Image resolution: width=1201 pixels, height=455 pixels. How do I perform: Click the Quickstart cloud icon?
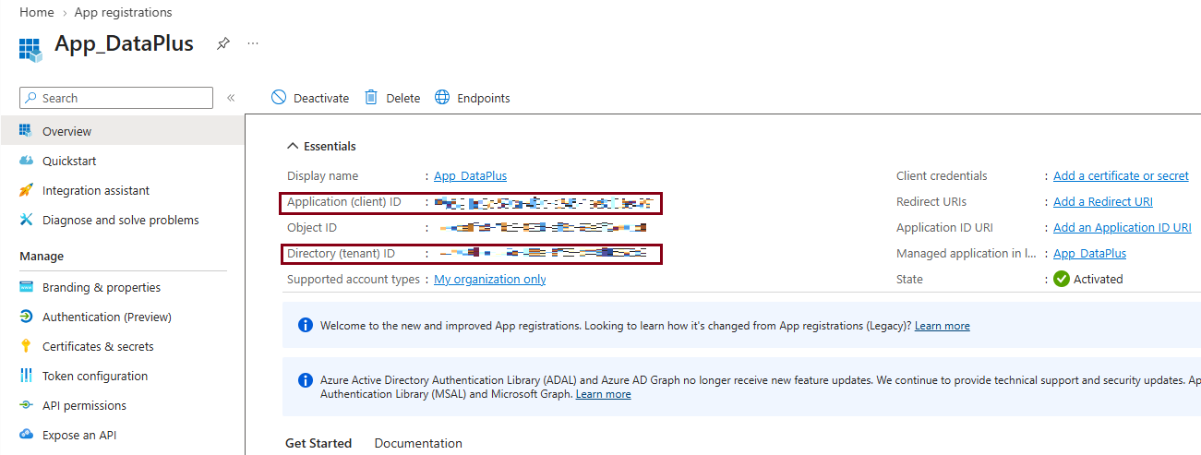pos(26,161)
